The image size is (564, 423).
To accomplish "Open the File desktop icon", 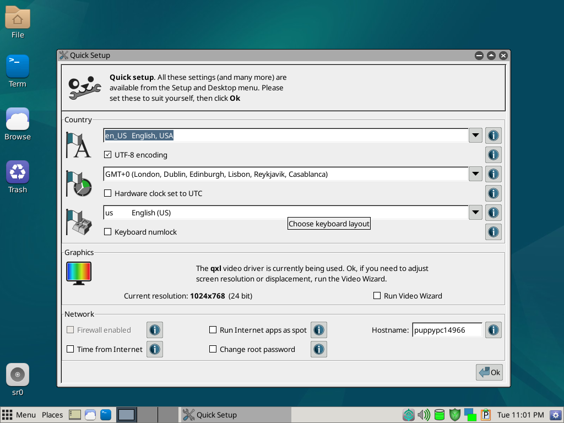I will tap(18, 22).
